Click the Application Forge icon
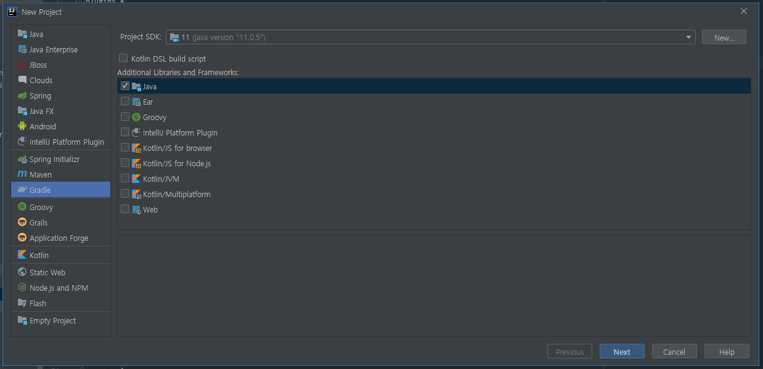Viewport: 763px width, 369px height. (22, 238)
